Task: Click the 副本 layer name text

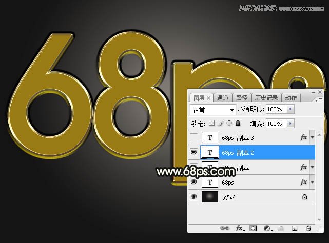Action: click(x=243, y=168)
